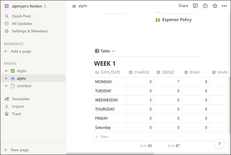This screenshot has width=231, height=155.
Task: Expand the Untitled page toggle
Action: [6, 86]
